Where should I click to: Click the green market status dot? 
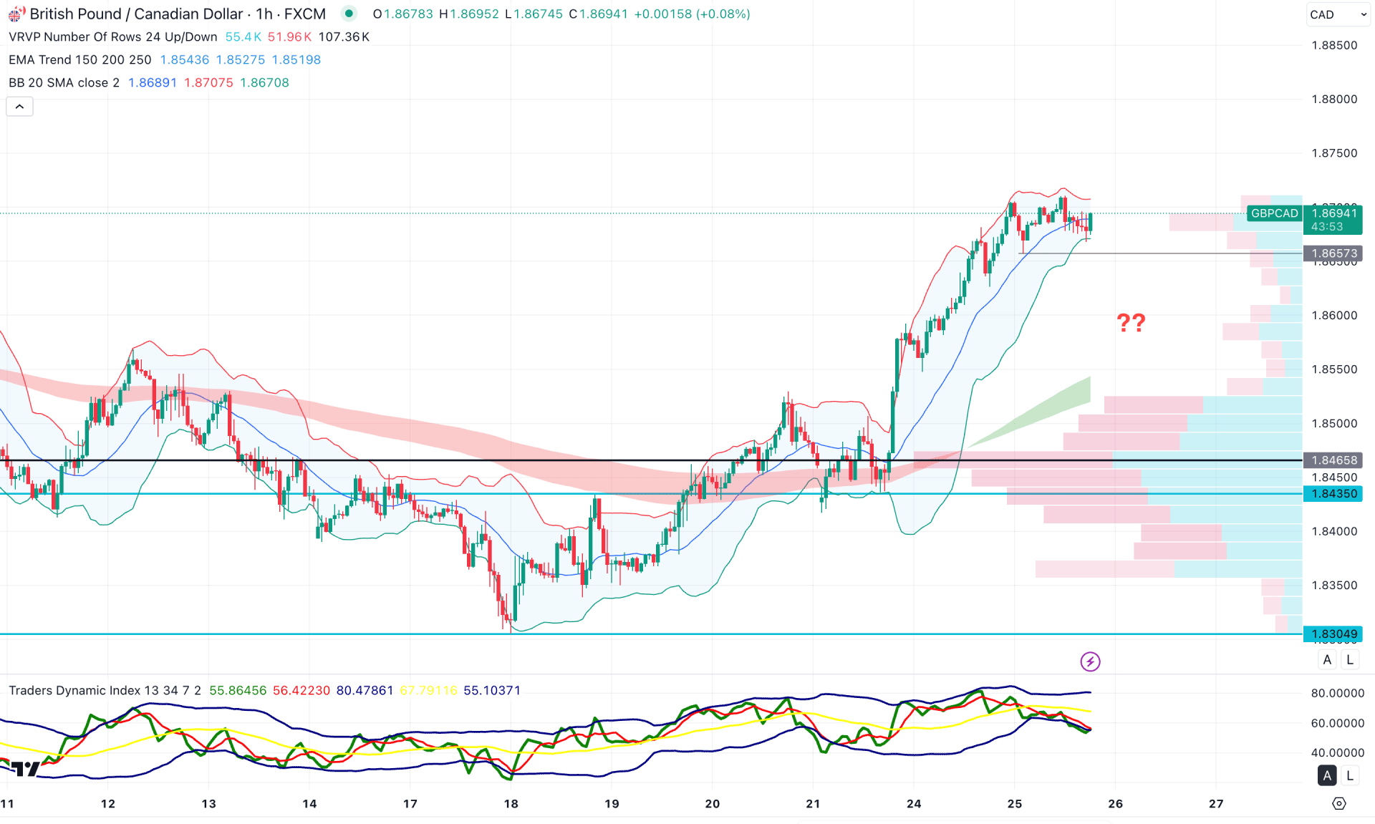click(x=349, y=14)
